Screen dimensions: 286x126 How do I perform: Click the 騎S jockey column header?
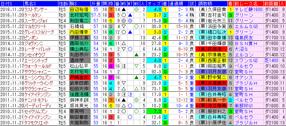(x=80, y=4)
